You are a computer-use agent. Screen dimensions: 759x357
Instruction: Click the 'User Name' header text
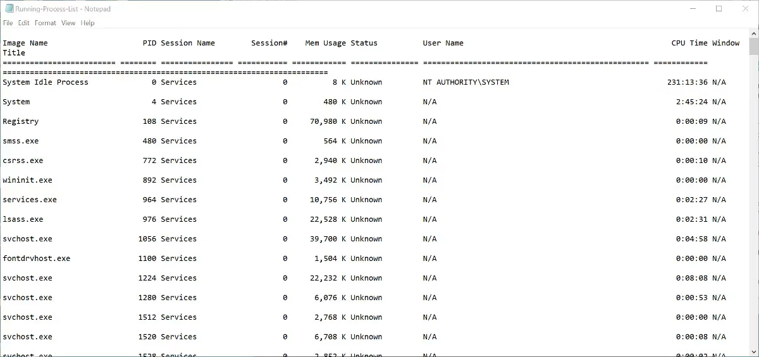(x=443, y=43)
